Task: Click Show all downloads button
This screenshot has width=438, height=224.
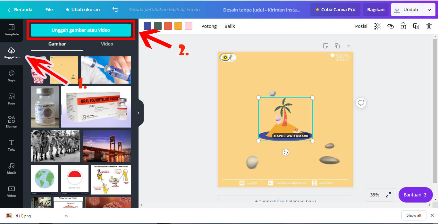Action: pos(414,215)
